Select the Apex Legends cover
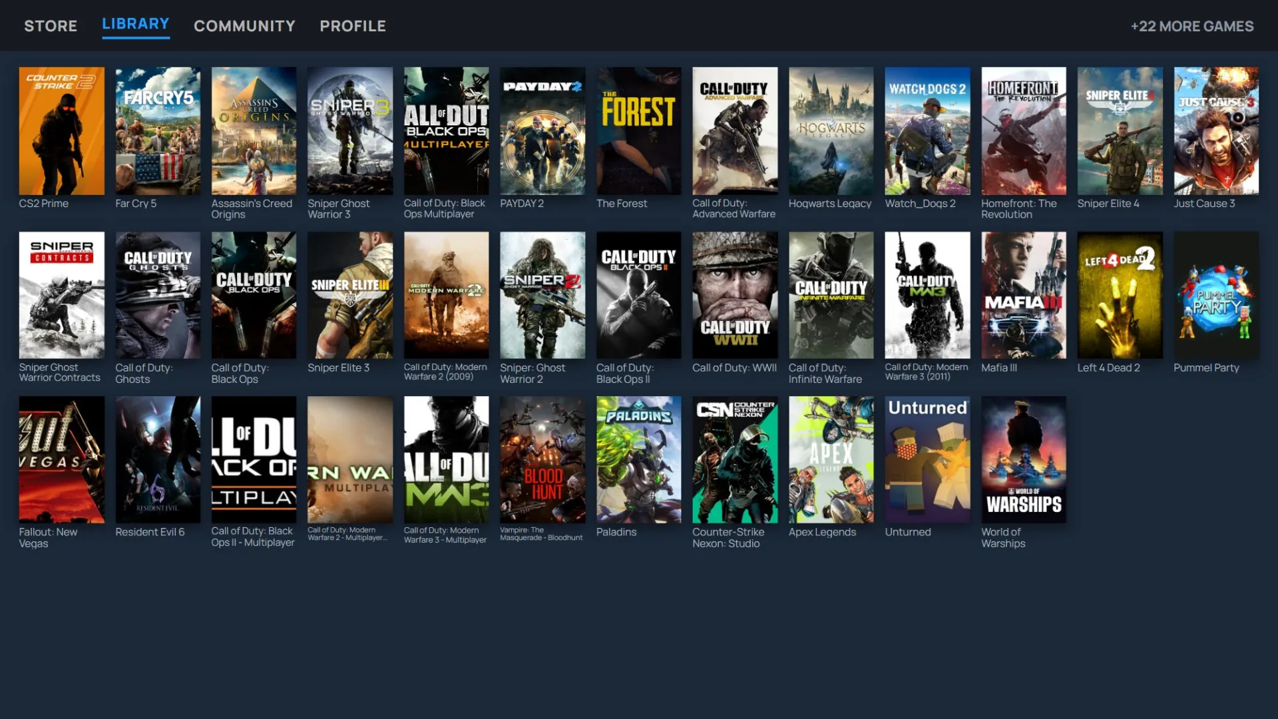The image size is (1278, 719). point(831,459)
